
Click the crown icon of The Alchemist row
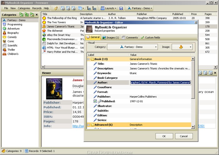(44, 31)
